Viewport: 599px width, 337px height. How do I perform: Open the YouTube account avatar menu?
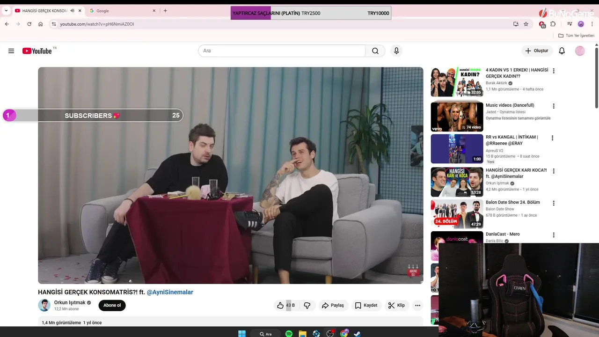pos(580,51)
